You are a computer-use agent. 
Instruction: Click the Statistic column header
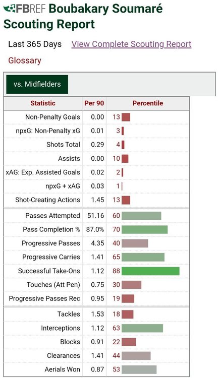(x=43, y=103)
